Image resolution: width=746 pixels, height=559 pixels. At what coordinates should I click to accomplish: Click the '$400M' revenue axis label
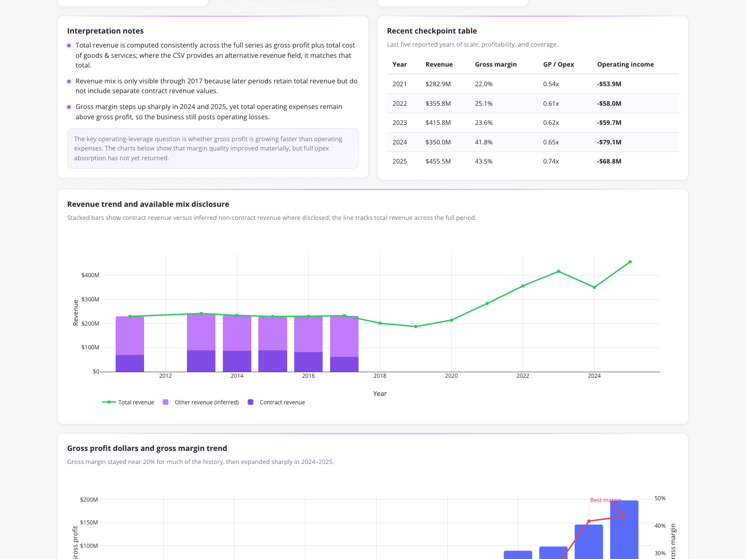coord(90,275)
